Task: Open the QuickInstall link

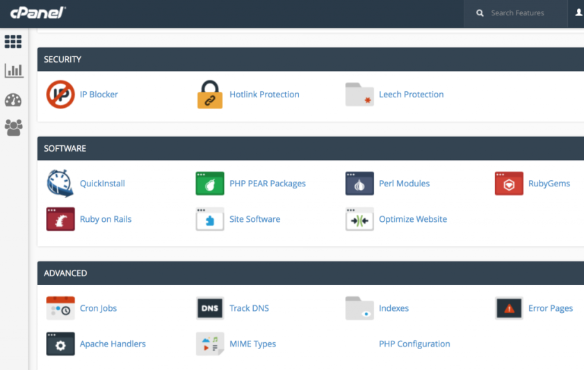Action: [102, 184]
